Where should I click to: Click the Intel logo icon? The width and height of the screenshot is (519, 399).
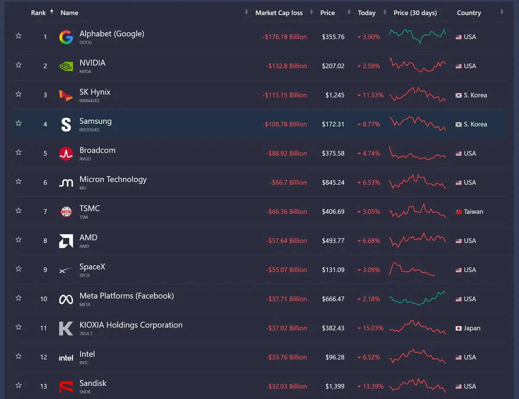click(x=66, y=358)
